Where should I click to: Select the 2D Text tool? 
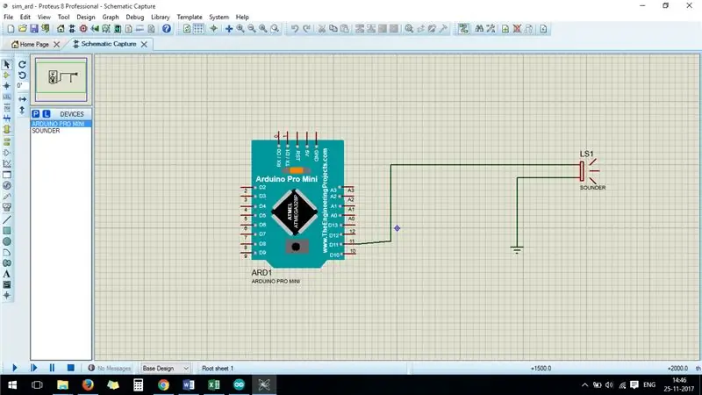tap(7, 274)
